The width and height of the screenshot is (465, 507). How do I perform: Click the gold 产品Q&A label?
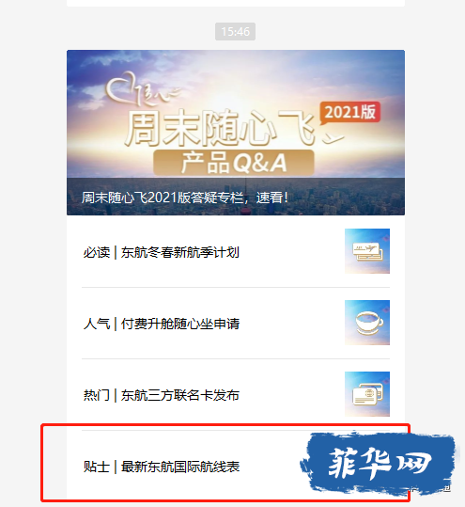coord(234,163)
